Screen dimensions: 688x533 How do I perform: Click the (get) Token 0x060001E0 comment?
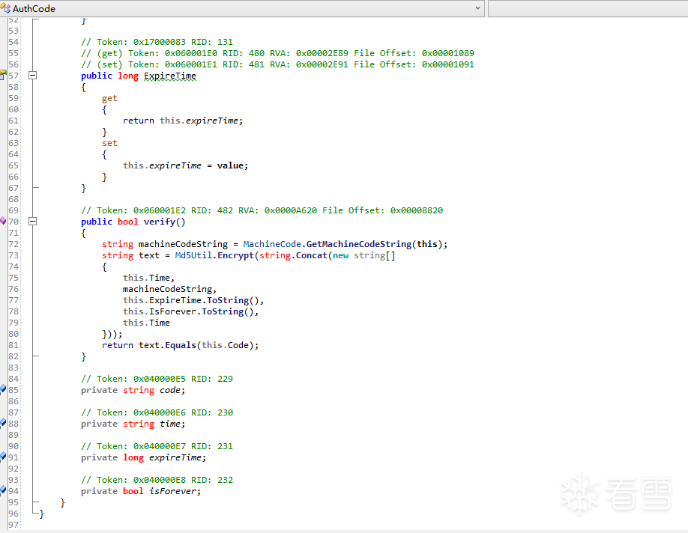pyautogui.click(x=277, y=53)
